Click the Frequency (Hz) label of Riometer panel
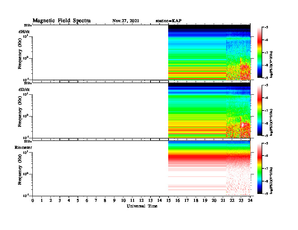The width and height of the screenshot is (298, 230). tap(20, 169)
